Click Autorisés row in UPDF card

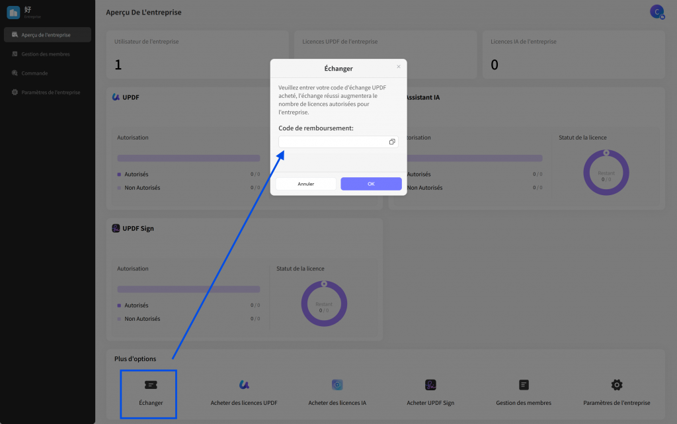click(x=188, y=175)
